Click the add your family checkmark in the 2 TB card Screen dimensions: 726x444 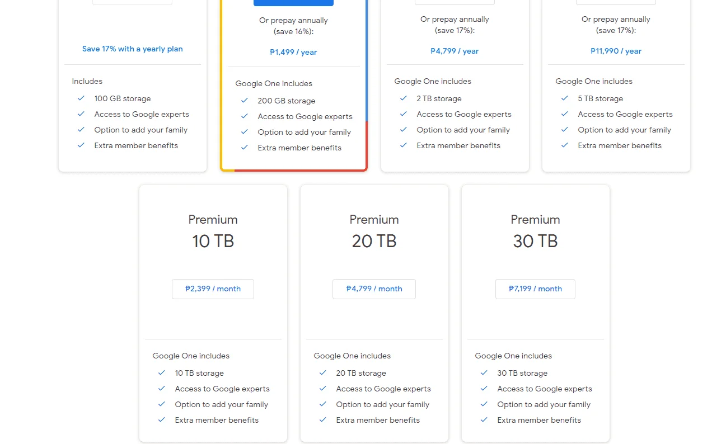(x=404, y=129)
